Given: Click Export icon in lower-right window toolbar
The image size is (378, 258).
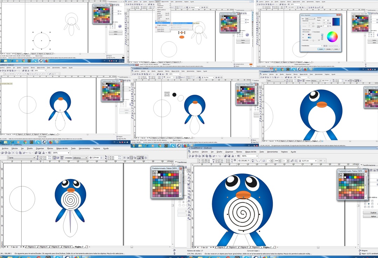Looking at the screenshot, I should coord(229,156).
